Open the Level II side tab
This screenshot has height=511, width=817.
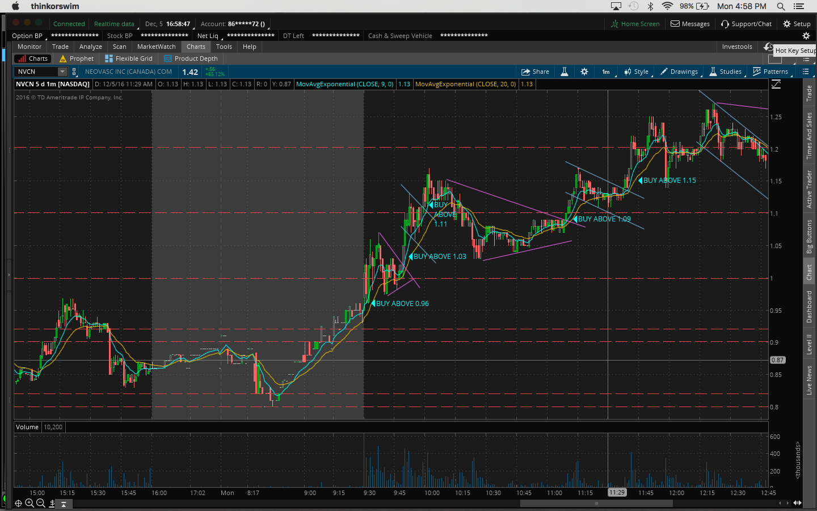pyautogui.click(x=810, y=344)
